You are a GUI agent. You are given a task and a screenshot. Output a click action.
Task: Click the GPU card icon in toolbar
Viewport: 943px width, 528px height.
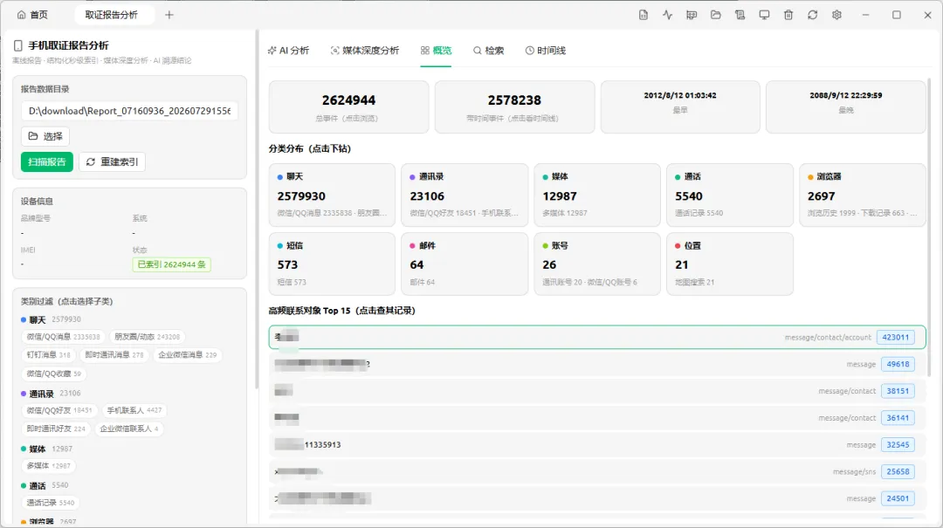(x=692, y=15)
